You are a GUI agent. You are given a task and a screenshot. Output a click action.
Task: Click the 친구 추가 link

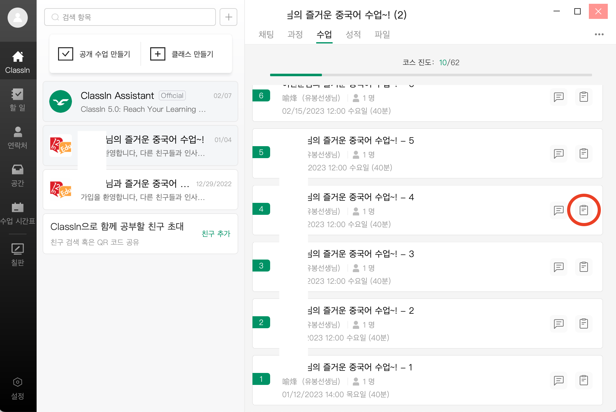click(216, 233)
